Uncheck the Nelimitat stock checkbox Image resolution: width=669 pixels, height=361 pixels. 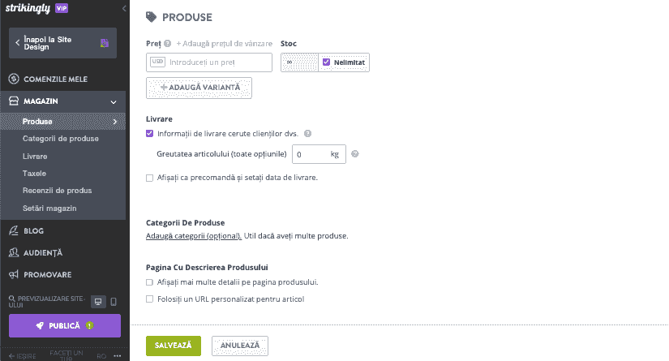327,62
